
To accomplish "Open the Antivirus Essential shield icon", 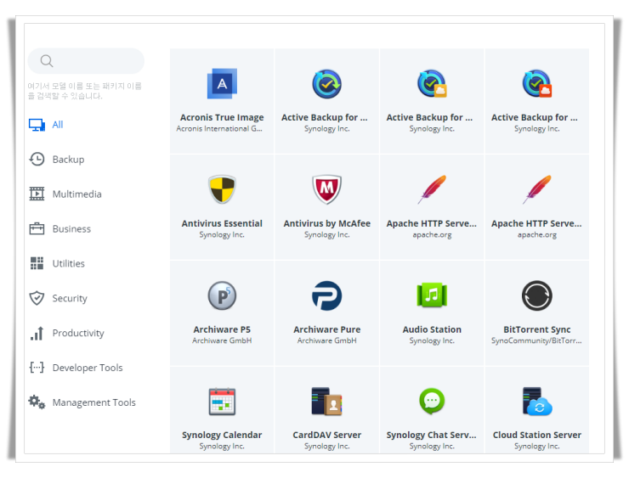I will (222, 189).
